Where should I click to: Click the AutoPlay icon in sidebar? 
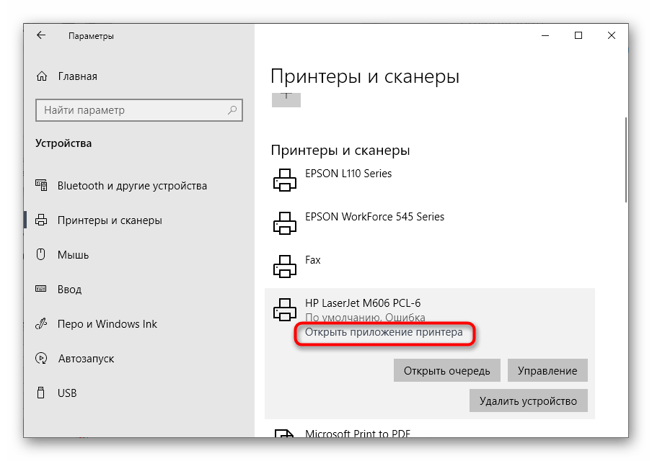pos(43,359)
